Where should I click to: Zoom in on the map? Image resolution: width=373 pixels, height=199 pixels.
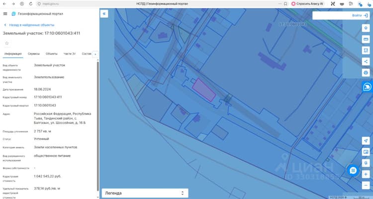(x=366, y=174)
